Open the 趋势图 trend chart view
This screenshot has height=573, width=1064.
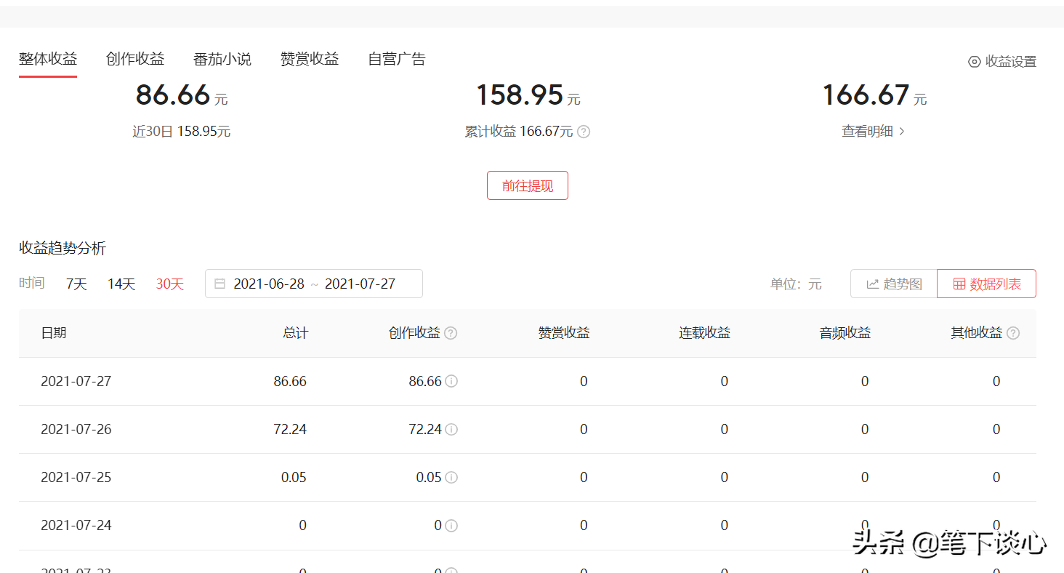pyautogui.click(x=893, y=284)
